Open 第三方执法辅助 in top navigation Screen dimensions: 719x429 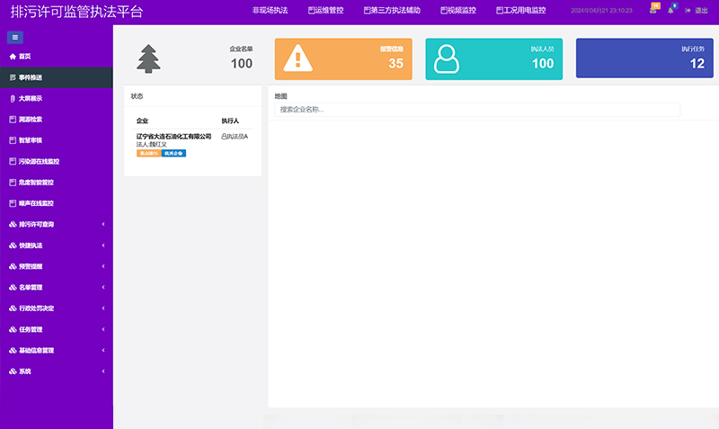click(392, 10)
